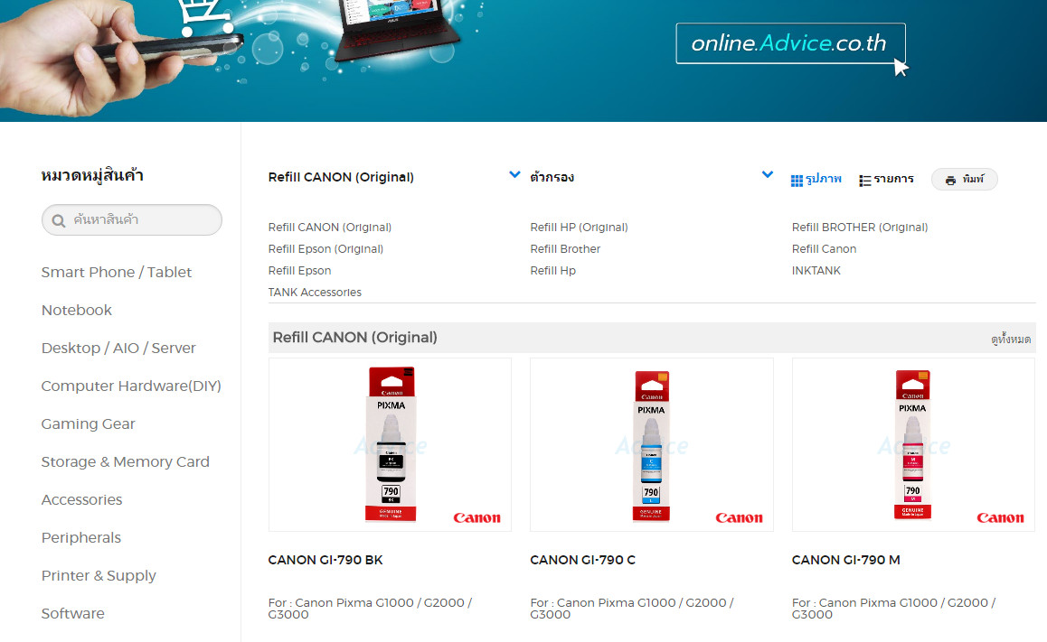
Task: Open the Accessories category
Action: point(81,500)
